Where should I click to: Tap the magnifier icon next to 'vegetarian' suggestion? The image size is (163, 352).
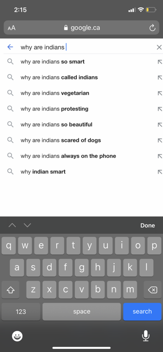[10, 93]
